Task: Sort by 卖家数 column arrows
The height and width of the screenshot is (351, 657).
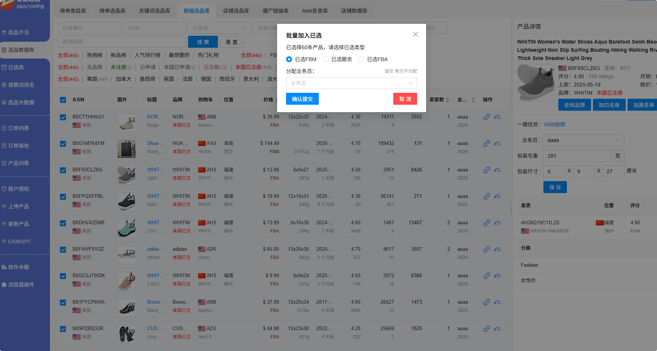Action: (448, 100)
